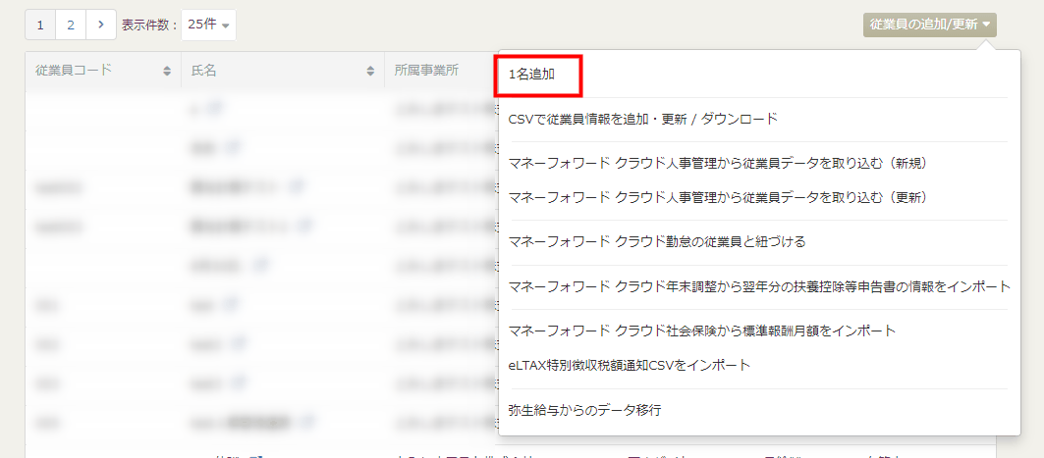
Task: Open the 従業員の追加/更新 dropdown button
Action: point(929,25)
